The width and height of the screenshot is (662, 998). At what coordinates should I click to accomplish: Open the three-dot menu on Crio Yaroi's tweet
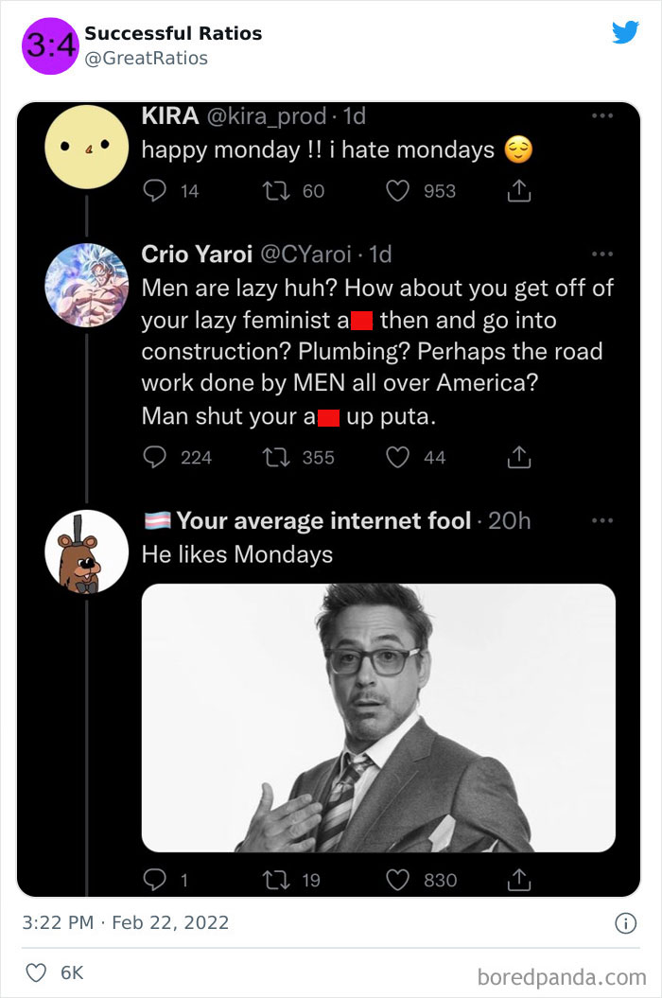coord(602,252)
